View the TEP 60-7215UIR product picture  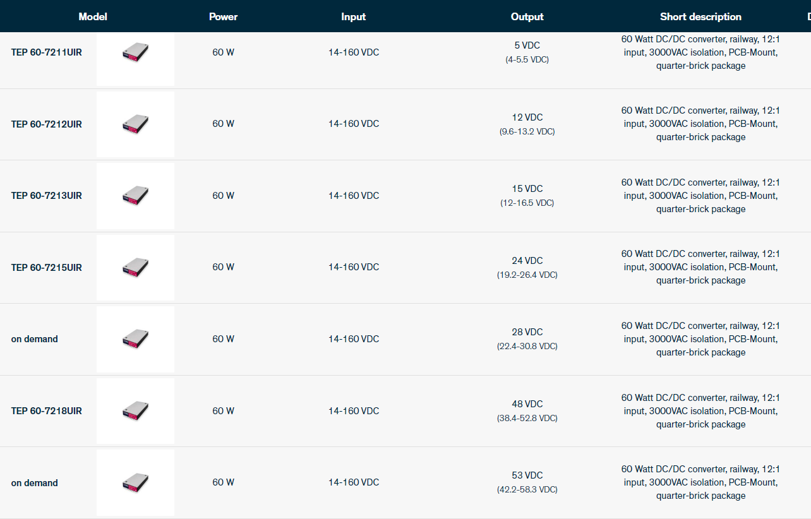[x=135, y=268]
